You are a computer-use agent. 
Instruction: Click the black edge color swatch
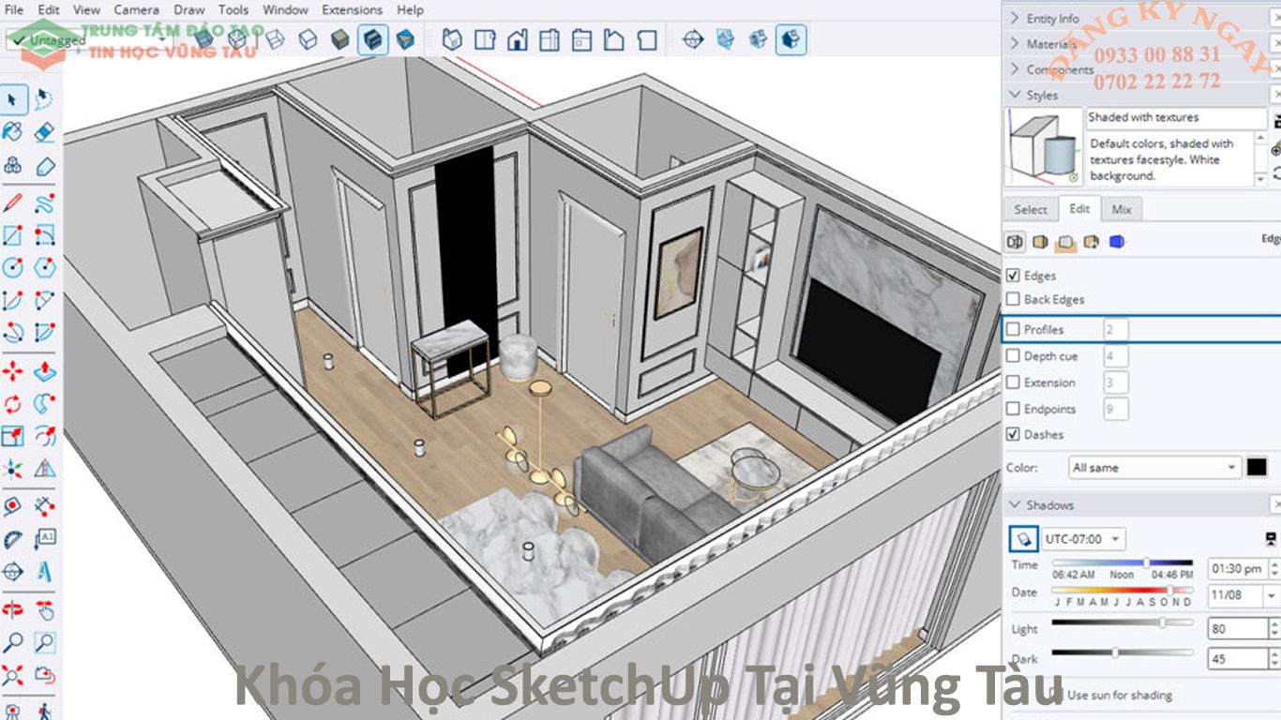1257,467
